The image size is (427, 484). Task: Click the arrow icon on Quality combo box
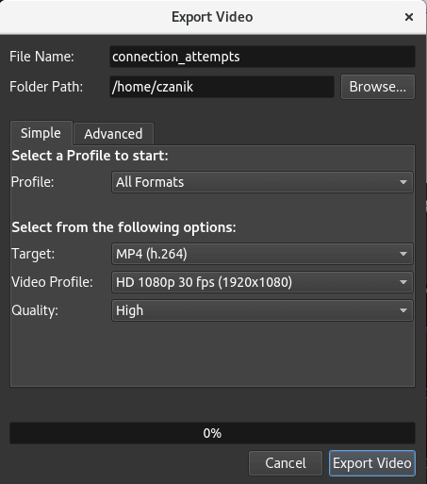[403, 310]
